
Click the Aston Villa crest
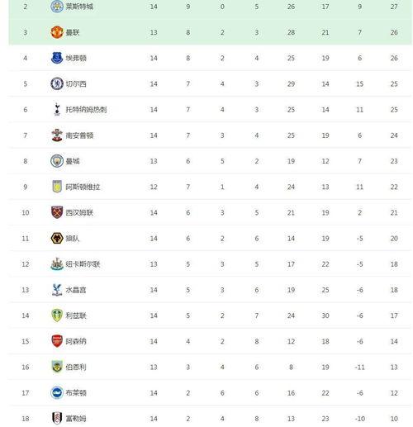pos(57,187)
